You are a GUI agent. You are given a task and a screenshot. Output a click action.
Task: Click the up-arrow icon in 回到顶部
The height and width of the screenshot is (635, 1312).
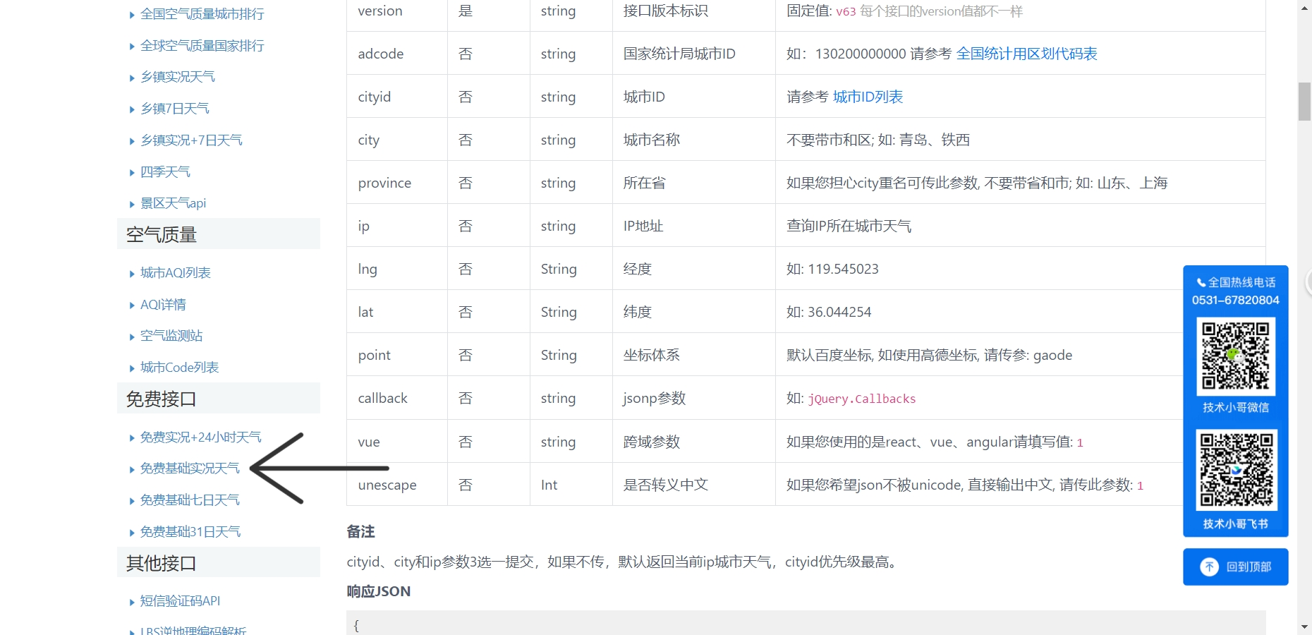pyautogui.click(x=1209, y=567)
